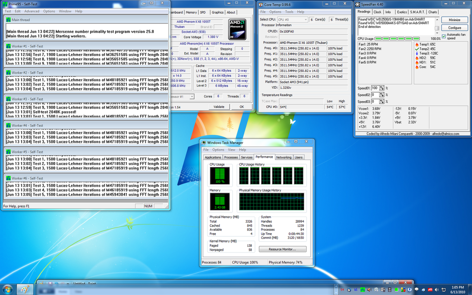Switch to the Processes tab in Task Manager
Viewport: 472px width, 295px height.
tap(231, 157)
